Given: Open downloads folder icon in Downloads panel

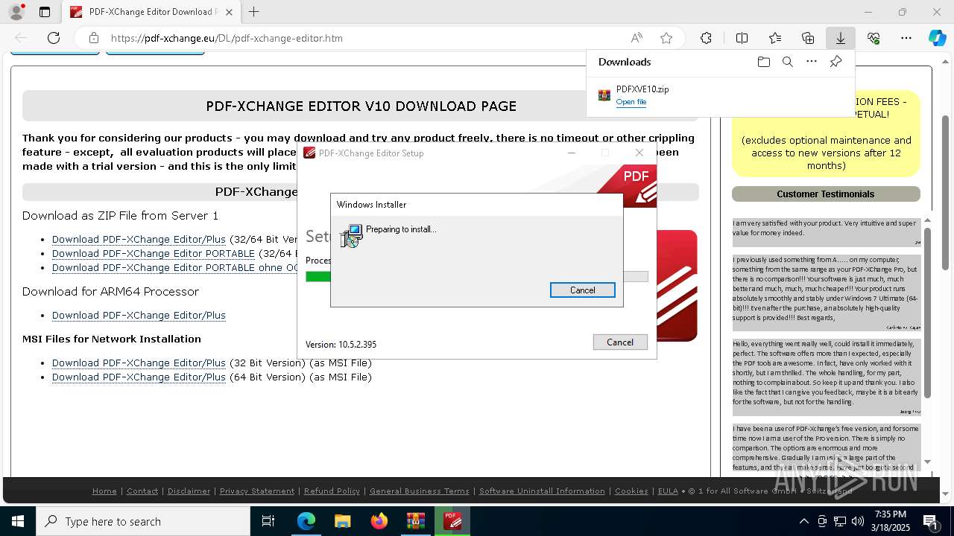Looking at the screenshot, I should [763, 62].
